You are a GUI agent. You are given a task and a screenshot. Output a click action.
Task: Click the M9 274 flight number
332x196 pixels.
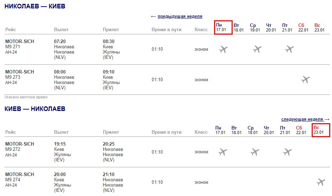tap(13, 180)
